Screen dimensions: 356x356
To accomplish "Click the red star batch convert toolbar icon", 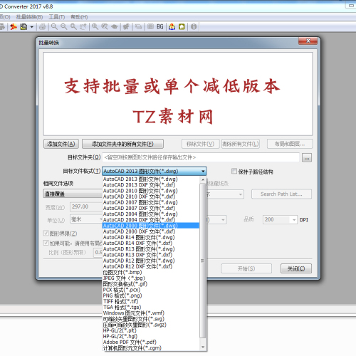I will tap(14, 26).
